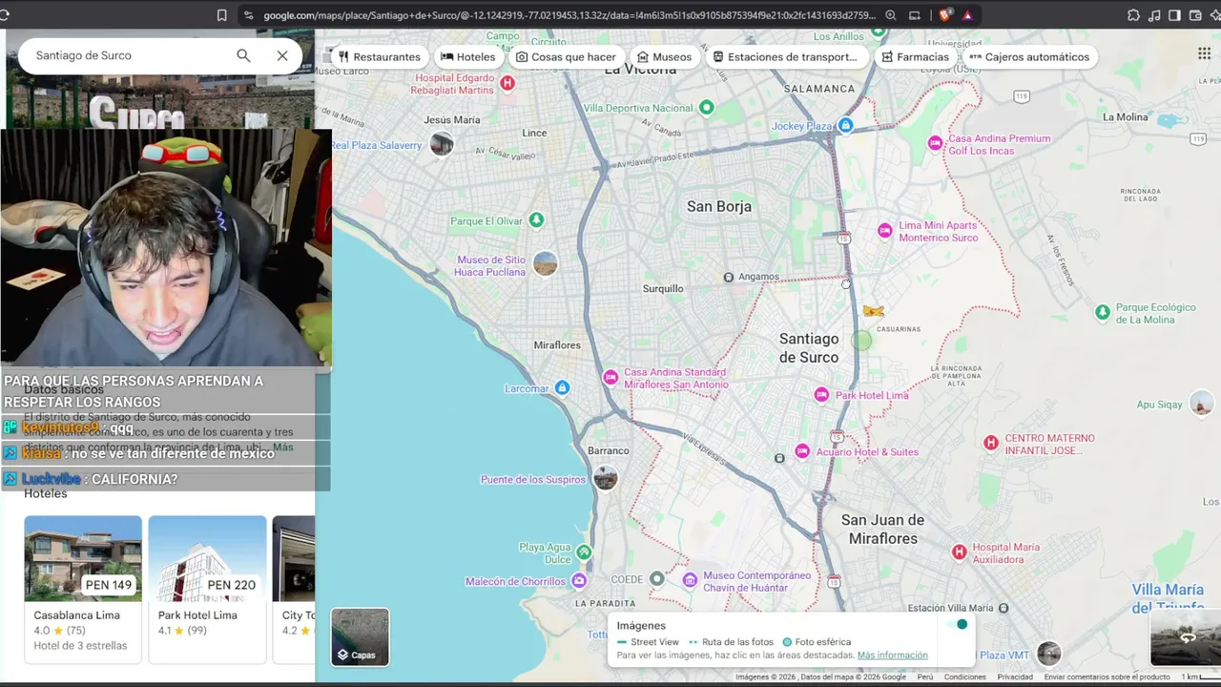Open the Casa Andina Standard Miraflores San Antonio pin
Screen dimensions: 1221x687
point(610,378)
